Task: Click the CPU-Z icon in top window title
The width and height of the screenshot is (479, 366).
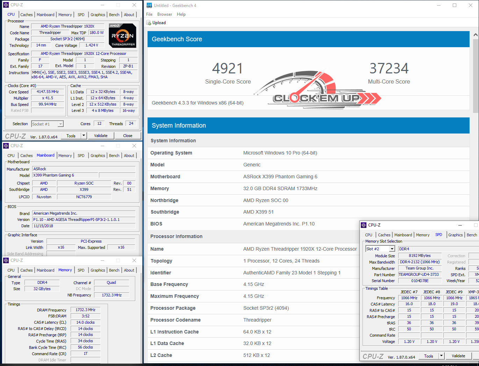Action: coord(6,5)
